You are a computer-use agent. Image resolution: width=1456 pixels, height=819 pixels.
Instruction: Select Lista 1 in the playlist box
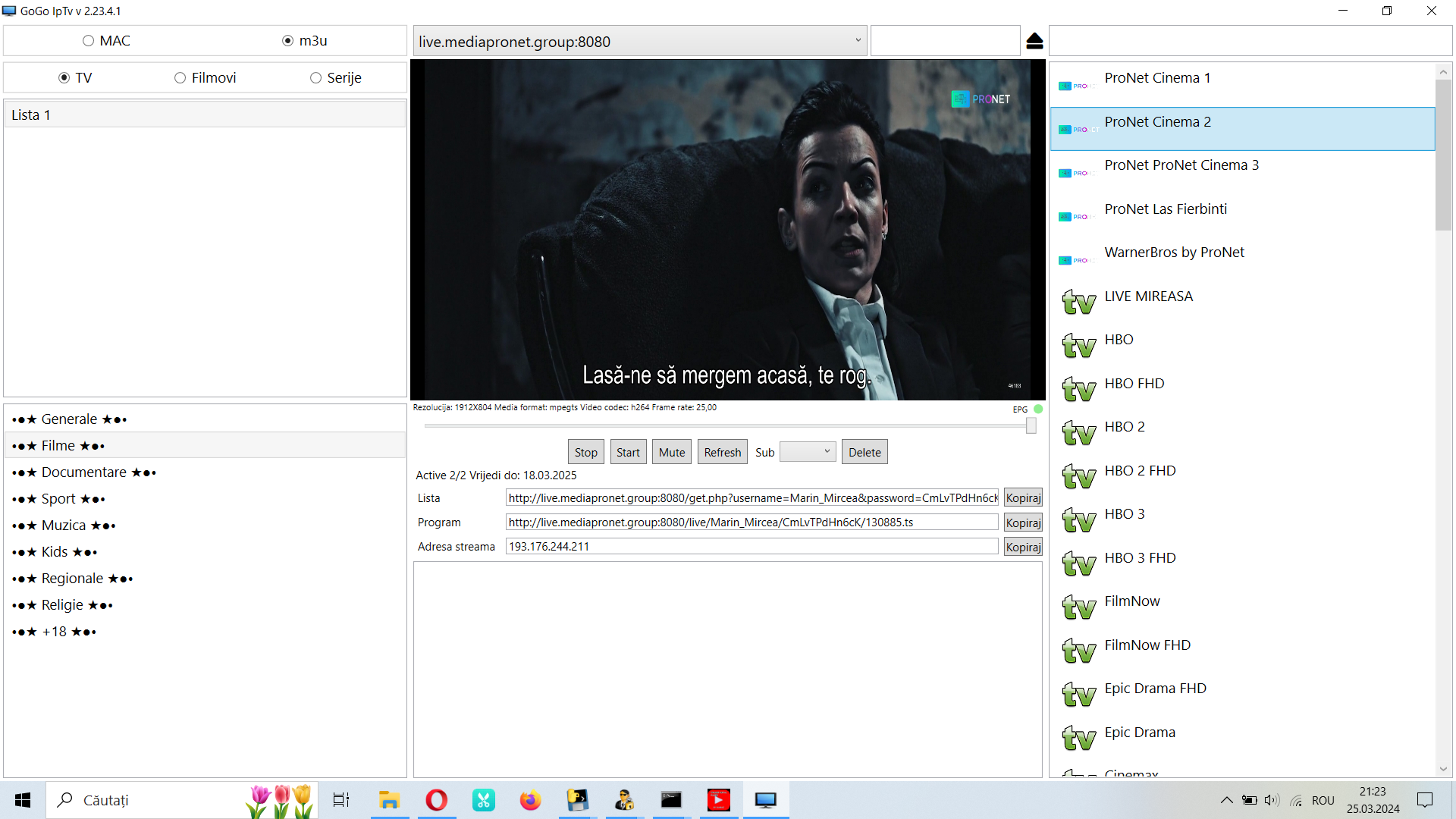[x=205, y=115]
